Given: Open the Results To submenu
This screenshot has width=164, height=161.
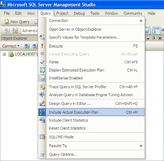Looking at the screenshot, I should point(95,146).
